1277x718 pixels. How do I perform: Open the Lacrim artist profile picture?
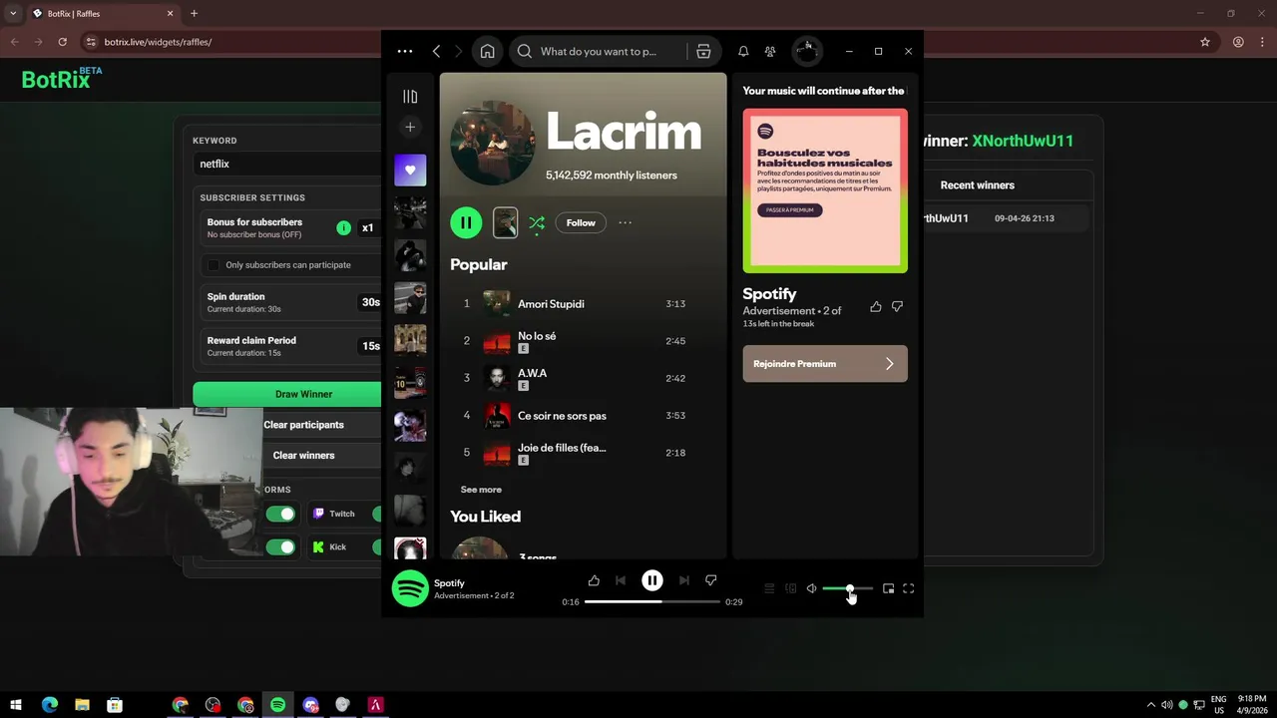coord(492,143)
